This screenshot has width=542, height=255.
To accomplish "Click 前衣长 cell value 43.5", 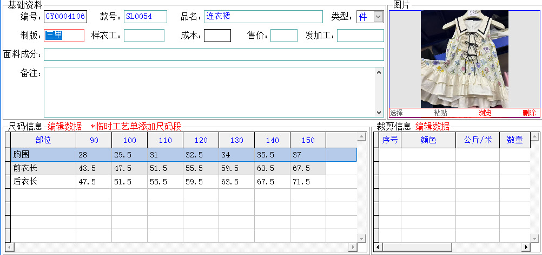I will pyautogui.click(x=94, y=168).
